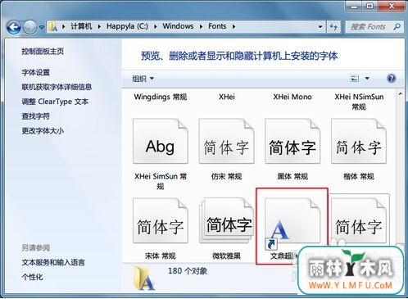
Task: Select the XHei SimSun Abg font icon
Action: (x=161, y=141)
